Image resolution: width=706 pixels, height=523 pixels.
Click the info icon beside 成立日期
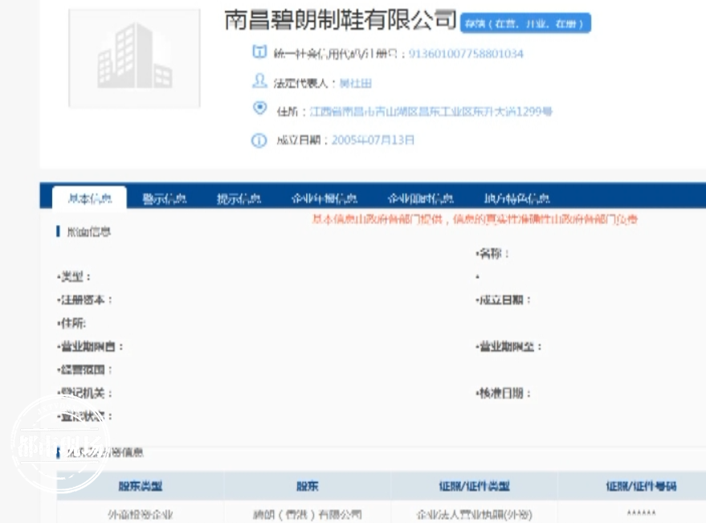[259, 140]
